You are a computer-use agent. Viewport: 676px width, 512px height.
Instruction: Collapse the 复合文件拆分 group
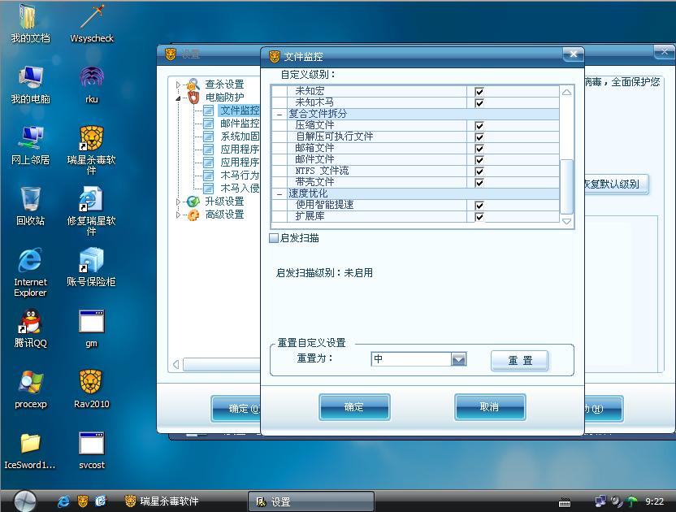(x=279, y=115)
